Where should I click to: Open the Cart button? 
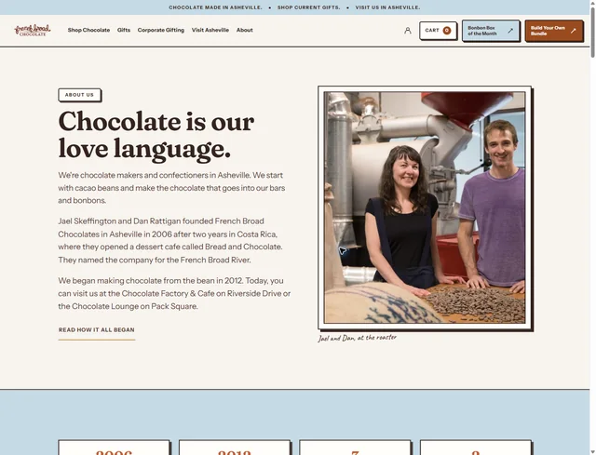(x=438, y=31)
